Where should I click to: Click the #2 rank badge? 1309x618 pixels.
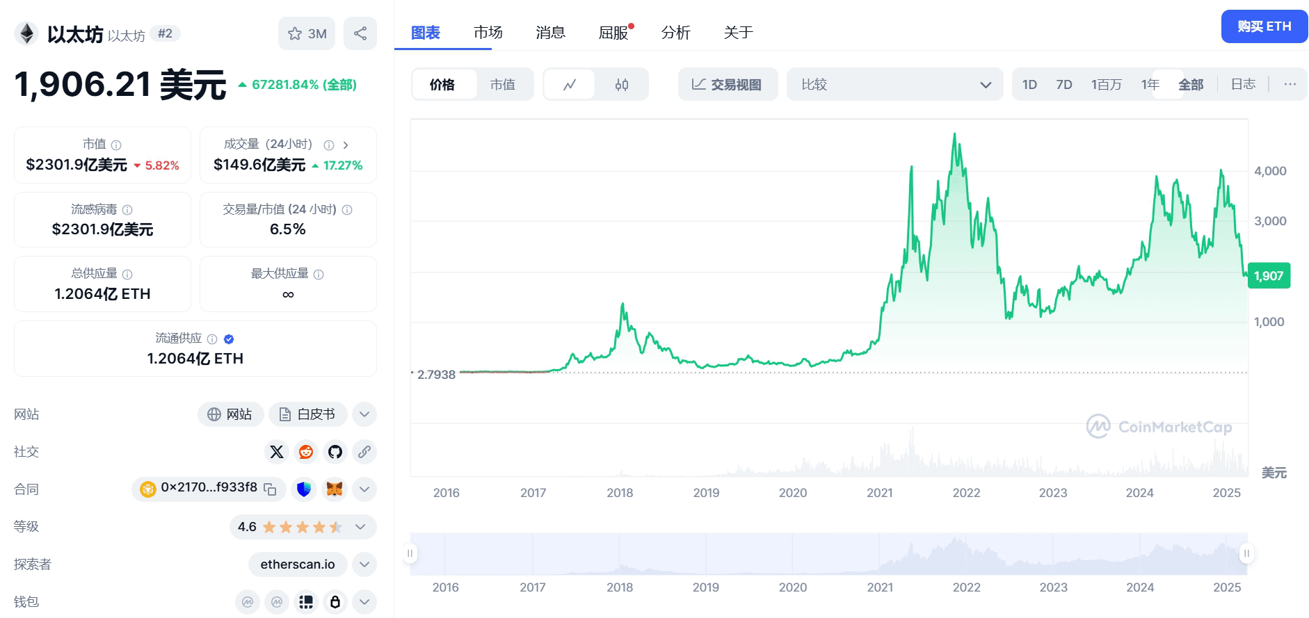[x=165, y=33]
